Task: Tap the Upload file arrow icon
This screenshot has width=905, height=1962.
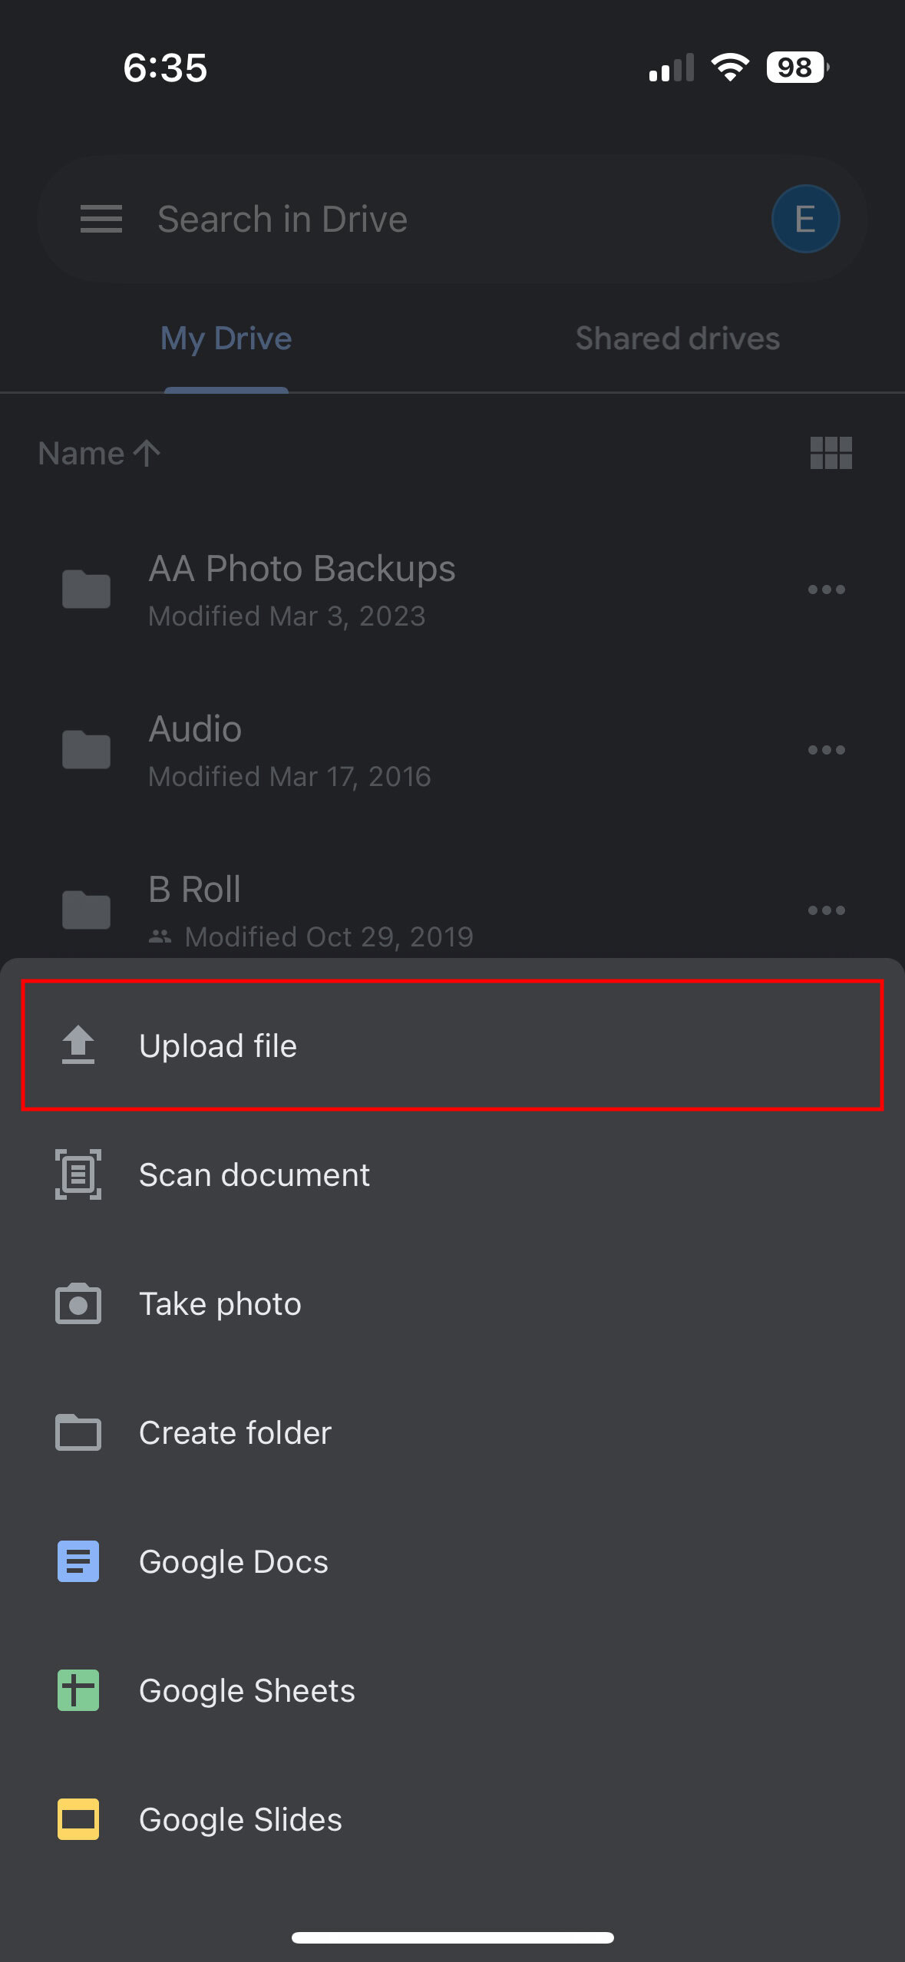Action: [78, 1045]
